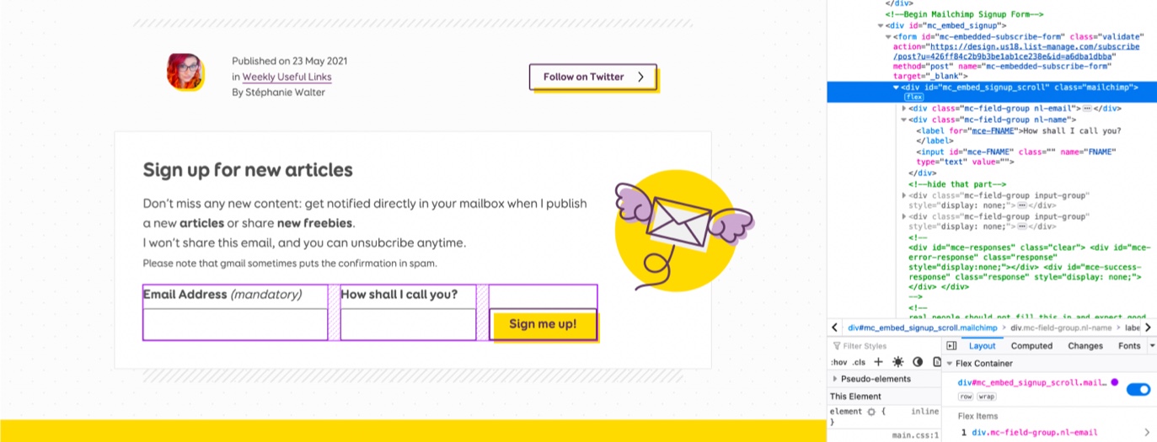Viewport: 1157px width, 442px height.
Task: Click the print media simulation icon
Action: coord(936,362)
